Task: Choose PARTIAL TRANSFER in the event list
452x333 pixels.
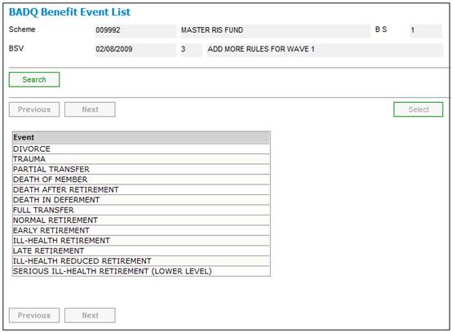Action: click(x=141, y=169)
